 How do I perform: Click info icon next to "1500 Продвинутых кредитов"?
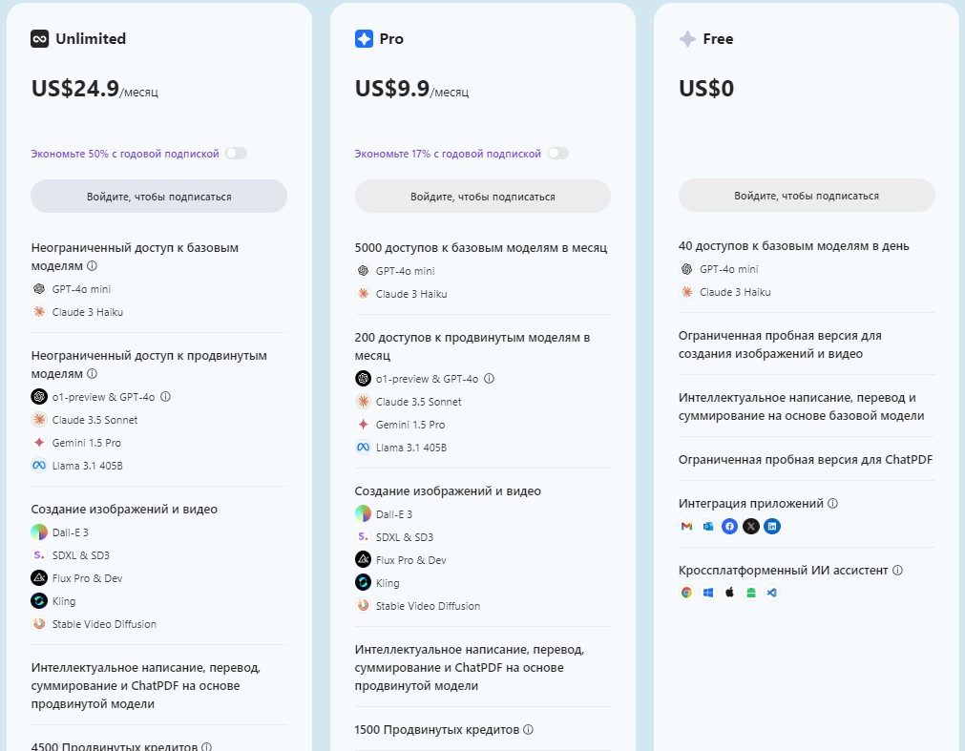tap(528, 730)
